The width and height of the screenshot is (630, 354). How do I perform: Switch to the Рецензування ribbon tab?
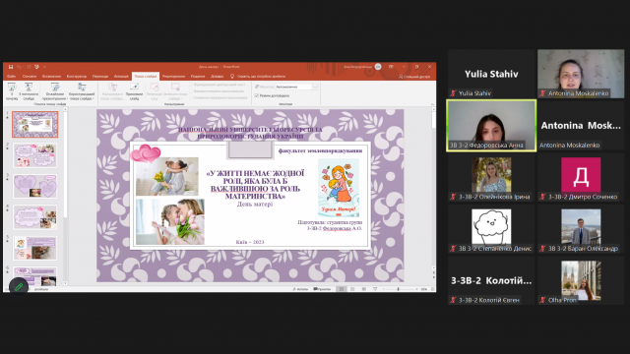point(173,77)
